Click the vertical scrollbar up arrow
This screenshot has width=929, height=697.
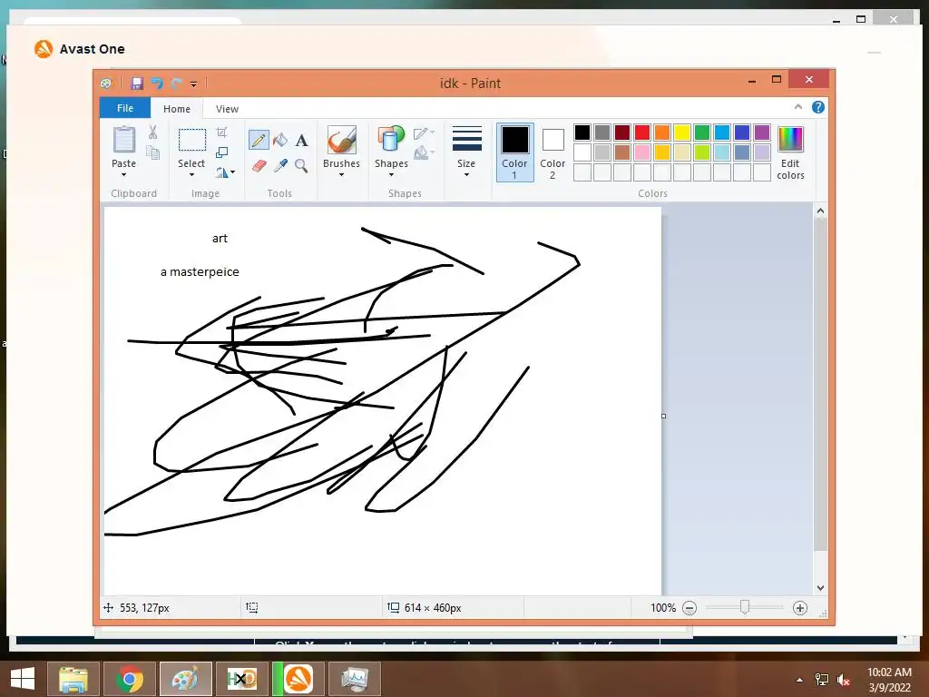820,211
